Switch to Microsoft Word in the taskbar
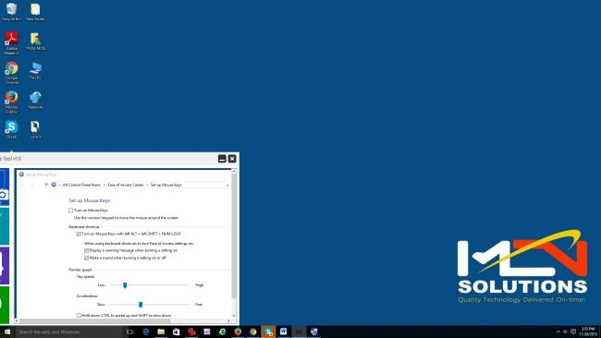601x338 pixels. (x=283, y=332)
